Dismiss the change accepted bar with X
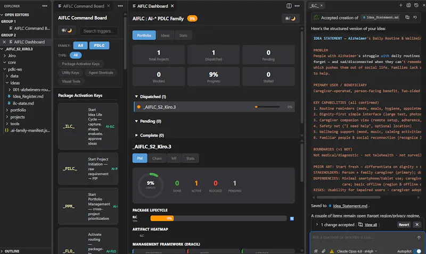The width and height of the screenshot is (426, 254). point(417,224)
